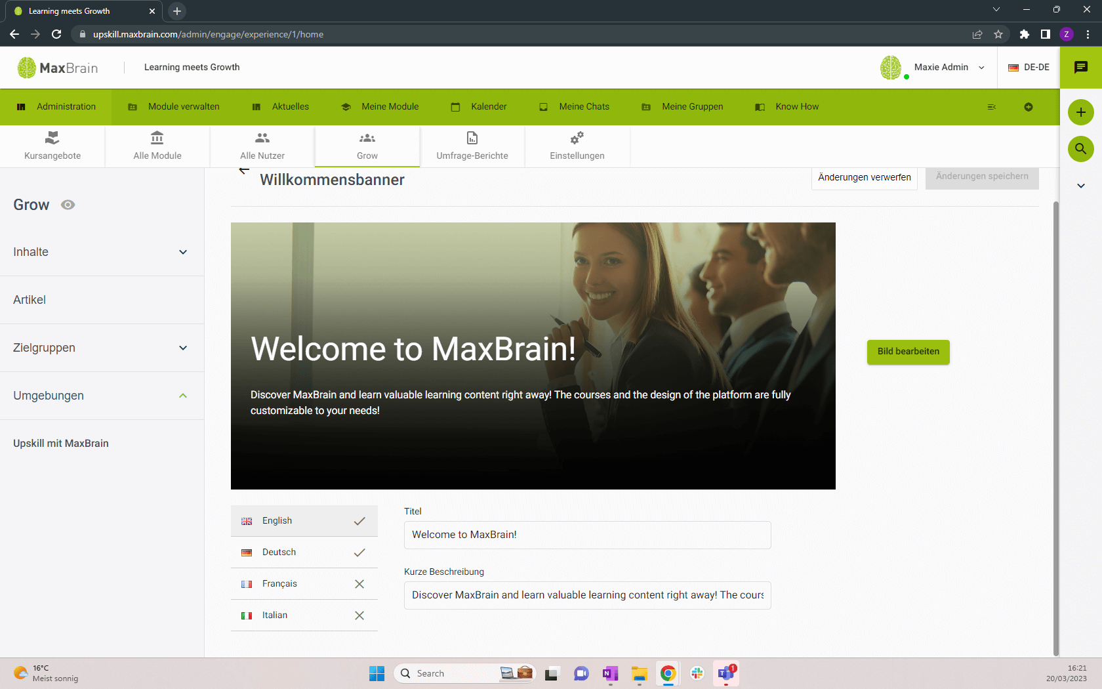The width and height of the screenshot is (1102, 689).
Task: Click the green search magnifier button
Action: click(1081, 149)
